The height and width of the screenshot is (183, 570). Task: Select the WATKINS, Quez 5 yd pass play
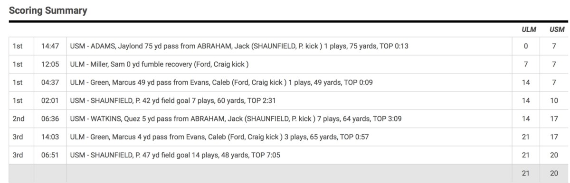(x=236, y=119)
